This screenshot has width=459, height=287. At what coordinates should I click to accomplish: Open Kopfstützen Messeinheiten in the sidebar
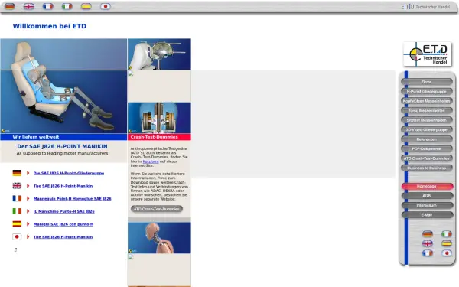coord(427,101)
